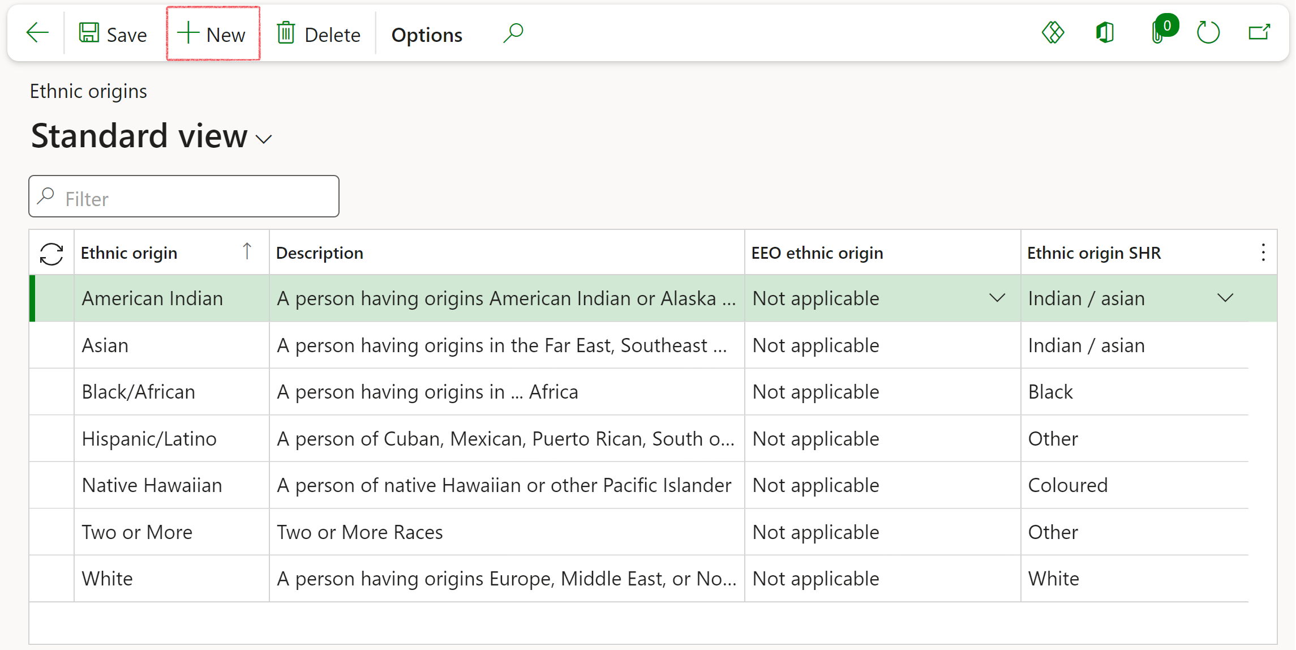Click description for Hispanic/Latino row
1296x650 pixels.
coord(507,439)
